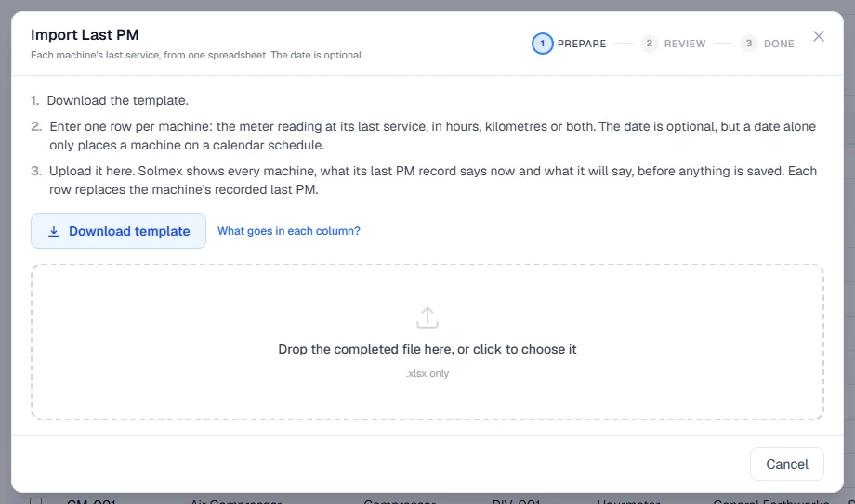Open the 'What goes in each column?' link
The image size is (855, 504).
click(x=288, y=231)
